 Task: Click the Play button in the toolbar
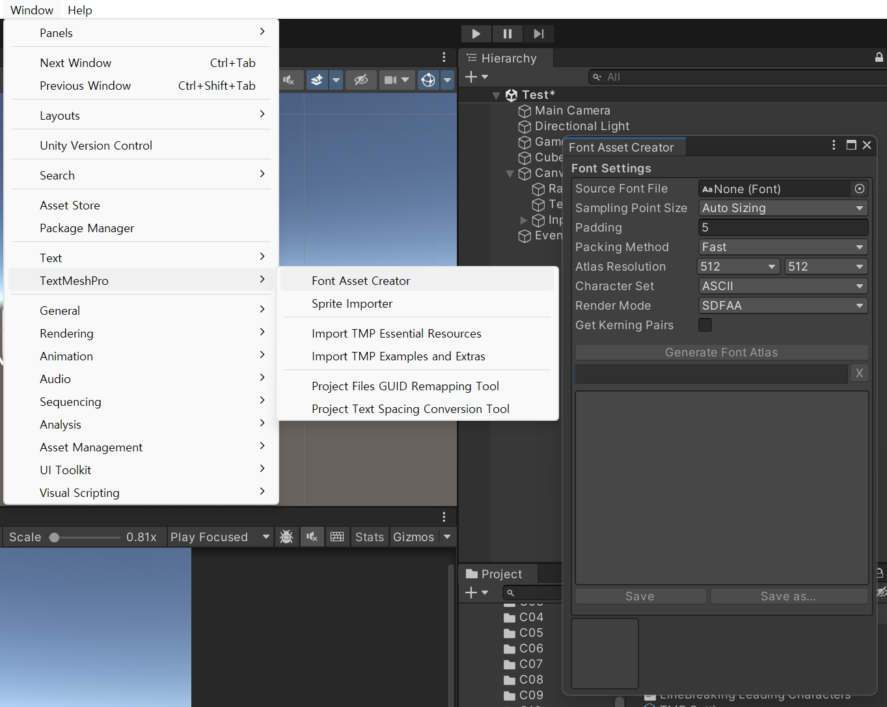(x=476, y=34)
